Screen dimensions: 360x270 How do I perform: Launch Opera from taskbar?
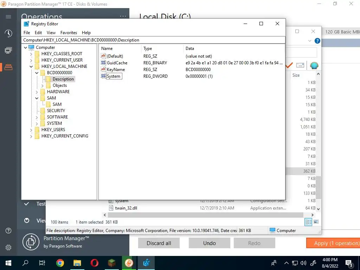click(94, 263)
